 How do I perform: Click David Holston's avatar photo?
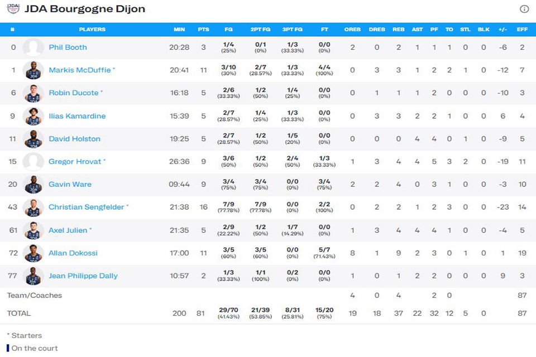(33, 139)
